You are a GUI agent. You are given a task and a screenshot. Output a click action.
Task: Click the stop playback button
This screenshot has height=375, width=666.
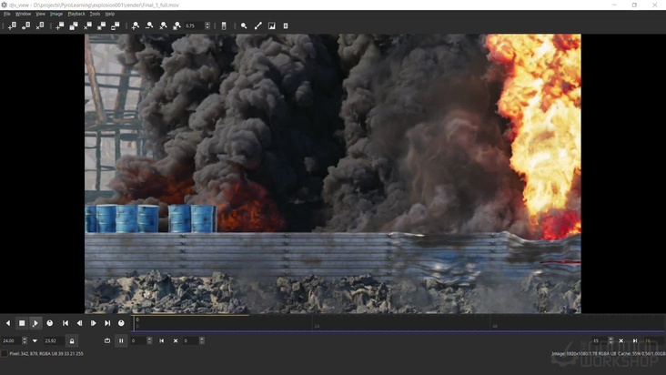point(22,323)
